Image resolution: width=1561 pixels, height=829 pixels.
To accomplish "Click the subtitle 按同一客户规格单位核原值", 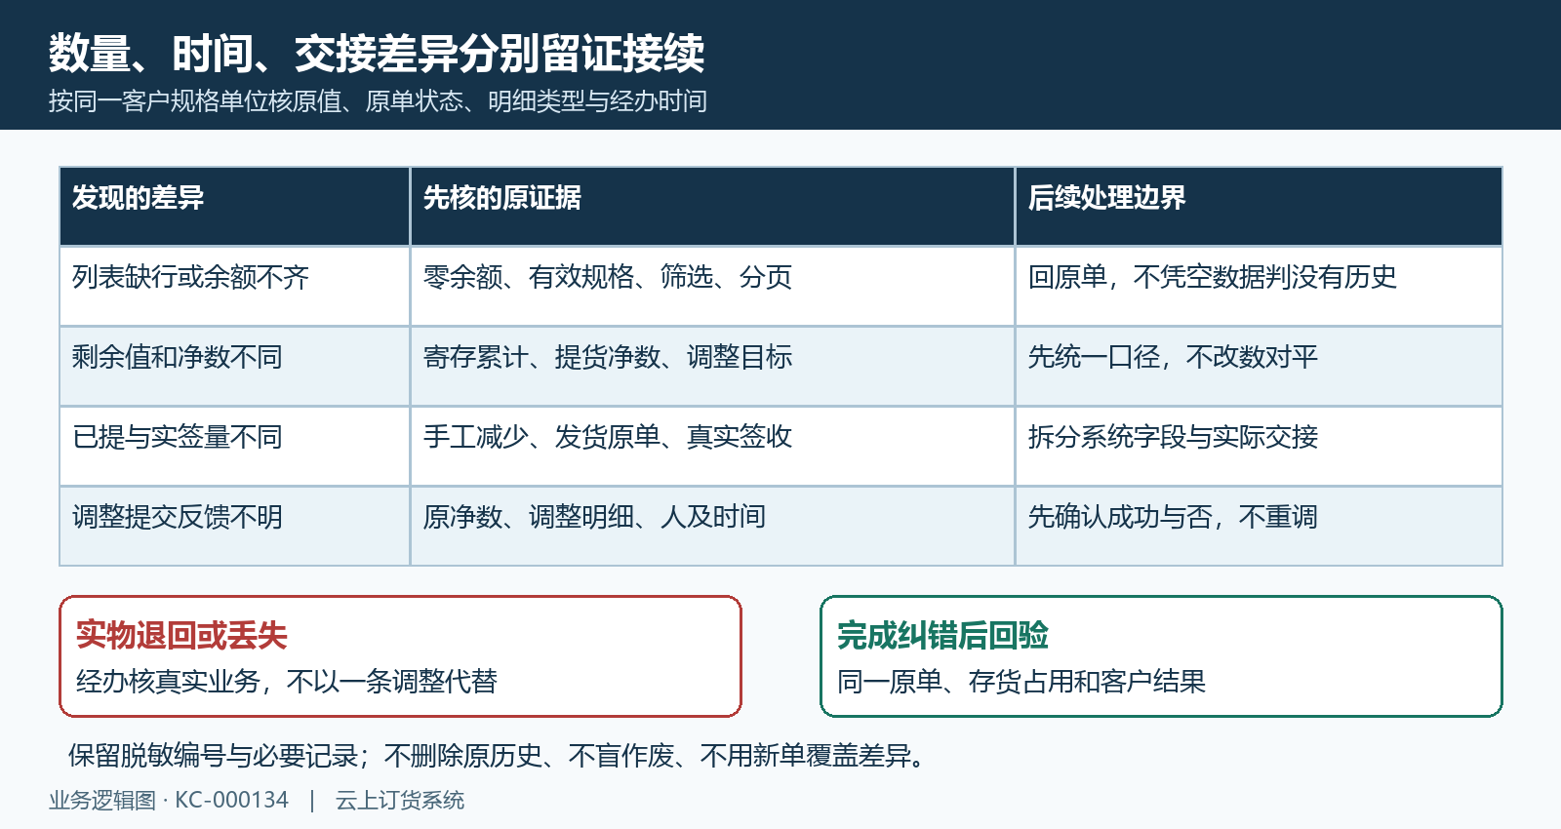I will 194,101.
